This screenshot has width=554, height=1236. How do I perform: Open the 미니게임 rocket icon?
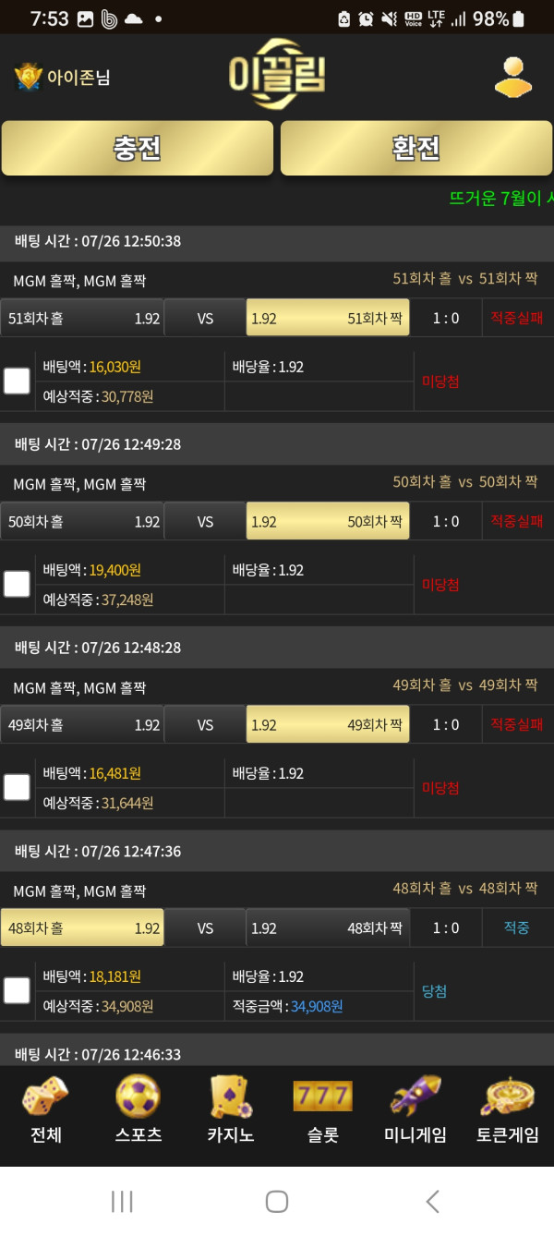pyautogui.click(x=415, y=1096)
